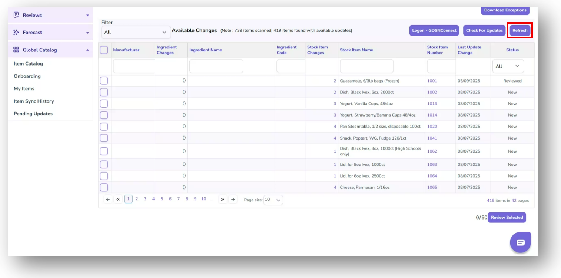This screenshot has height=278, width=561.
Task: Advance with the next page arrow icon
Action: (x=233, y=199)
